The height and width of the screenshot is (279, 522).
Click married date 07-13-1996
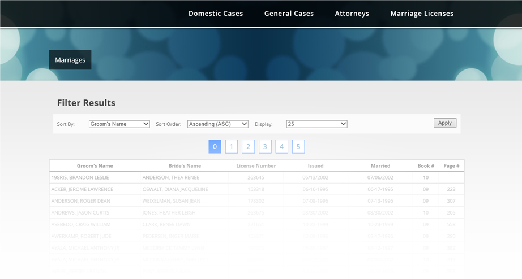(380, 201)
